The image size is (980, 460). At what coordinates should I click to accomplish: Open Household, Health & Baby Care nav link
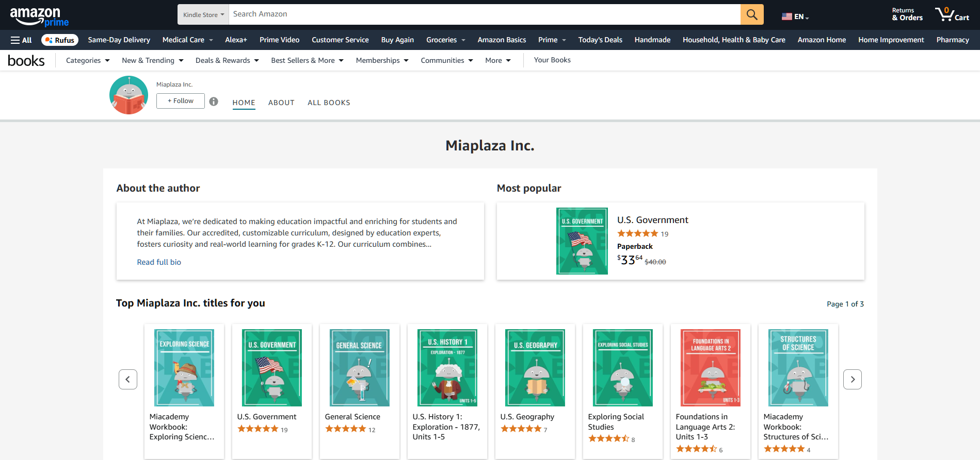(734, 40)
